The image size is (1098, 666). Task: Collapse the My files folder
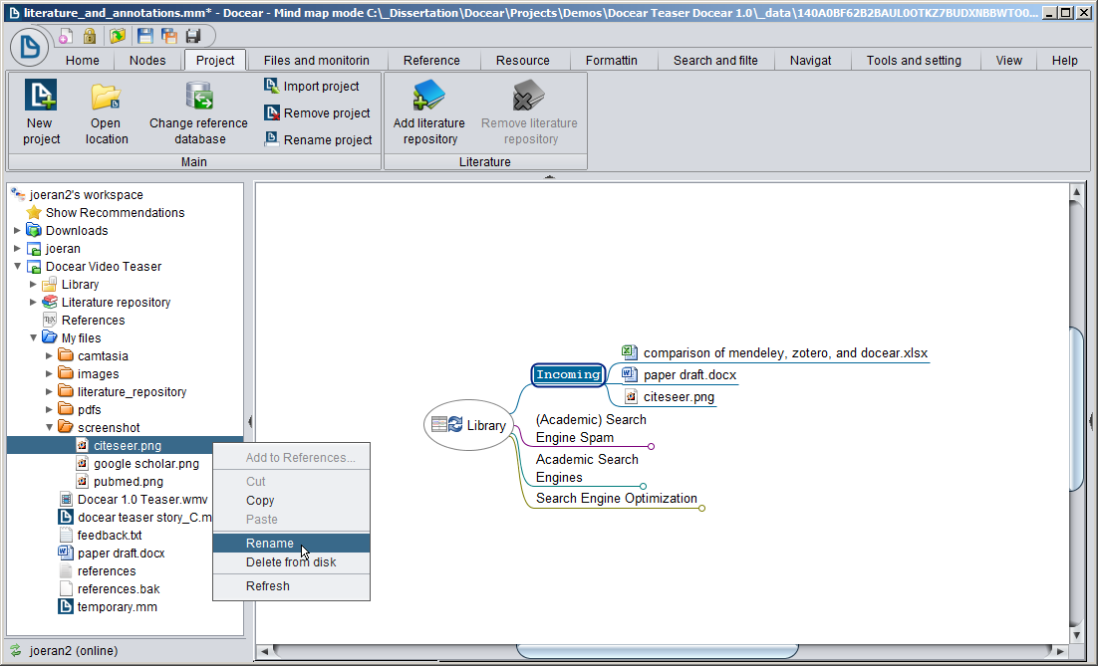click(33, 337)
